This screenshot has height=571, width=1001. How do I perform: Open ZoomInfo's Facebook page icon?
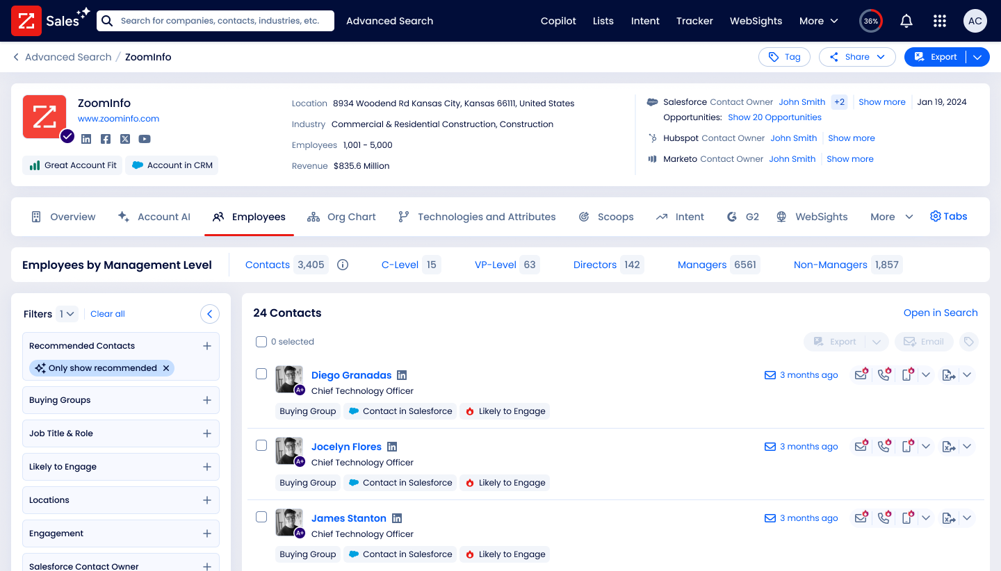pos(106,139)
